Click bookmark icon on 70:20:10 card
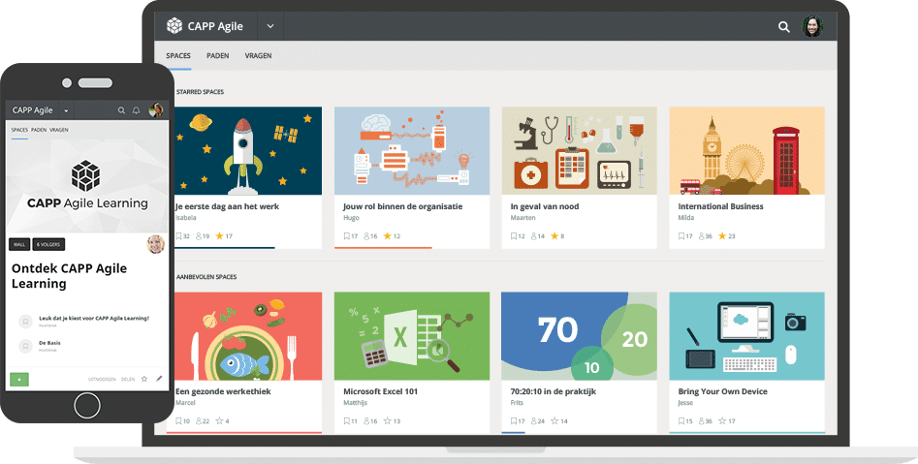 click(514, 421)
